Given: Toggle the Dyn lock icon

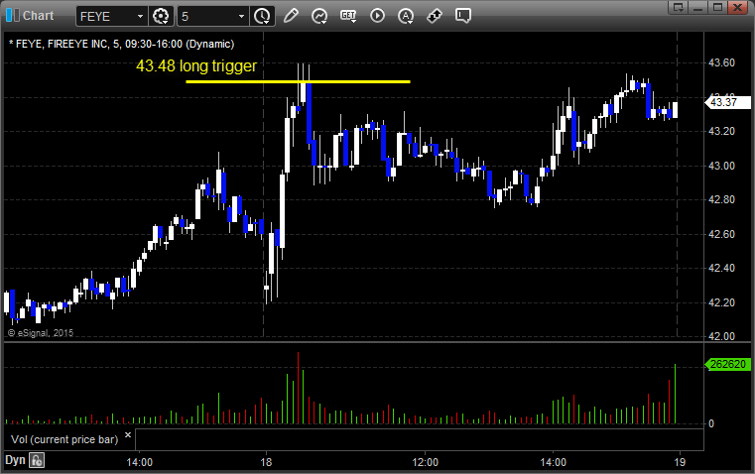Looking at the screenshot, I should point(37,460).
